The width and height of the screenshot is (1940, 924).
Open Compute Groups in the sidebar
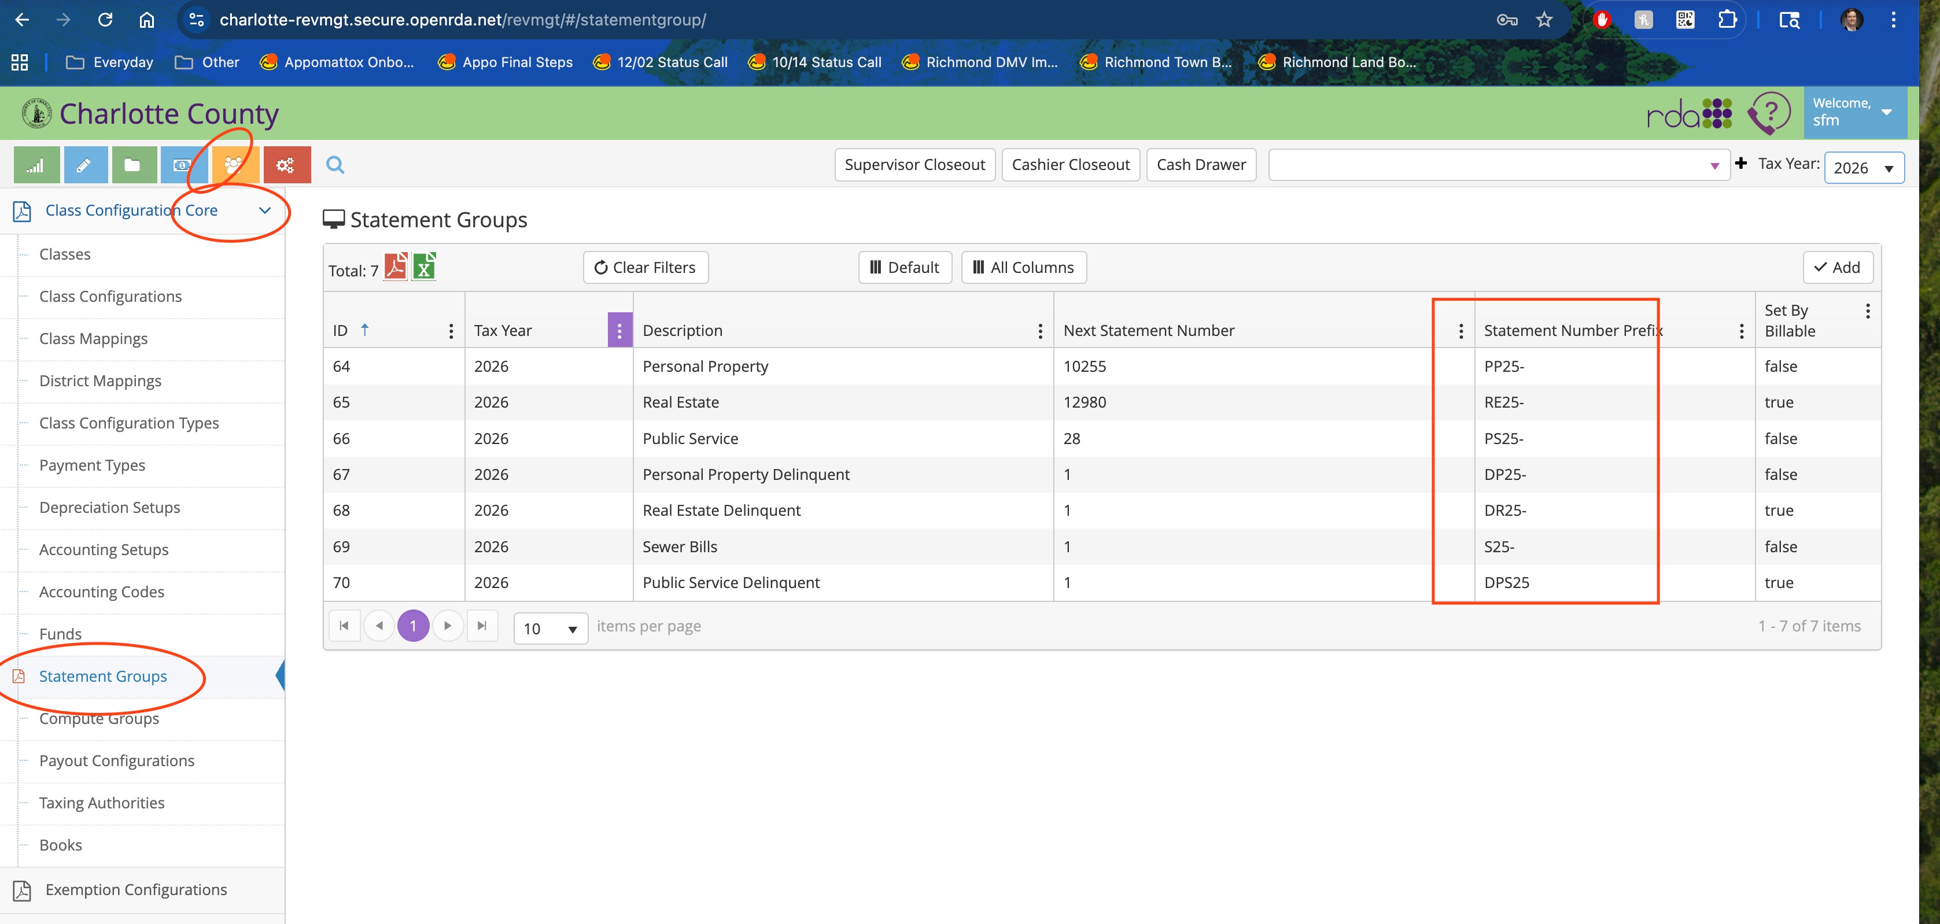point(99,718)
